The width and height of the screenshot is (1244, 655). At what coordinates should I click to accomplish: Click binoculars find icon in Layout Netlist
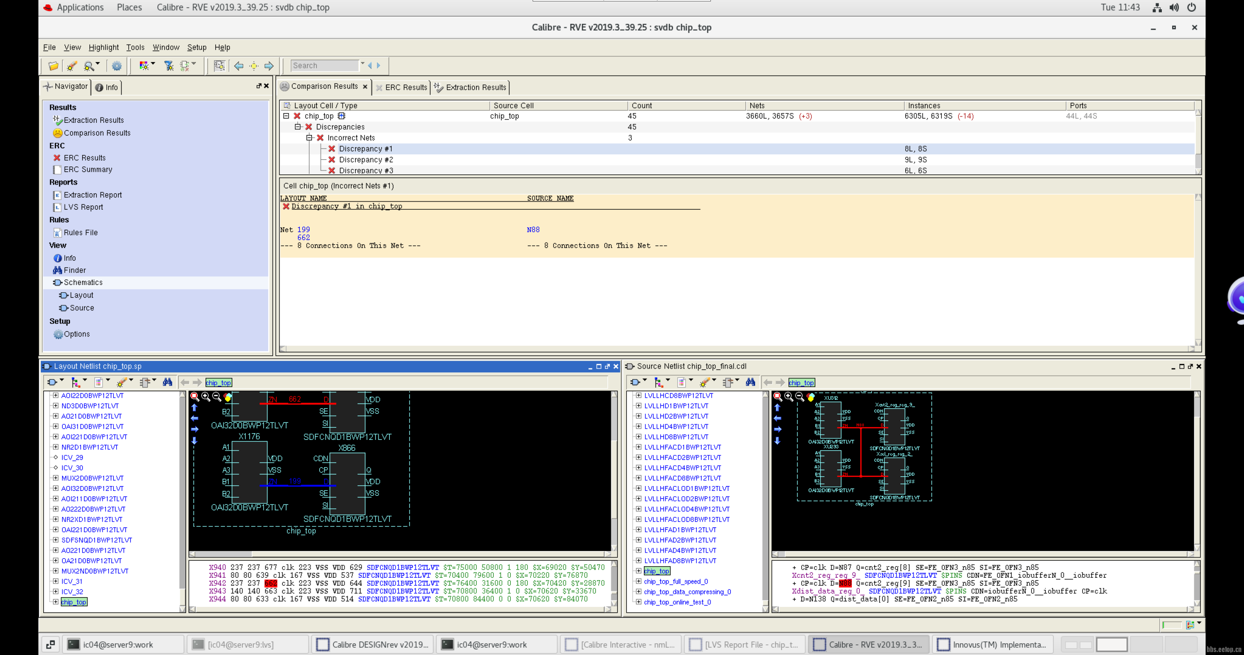[168, 383]
